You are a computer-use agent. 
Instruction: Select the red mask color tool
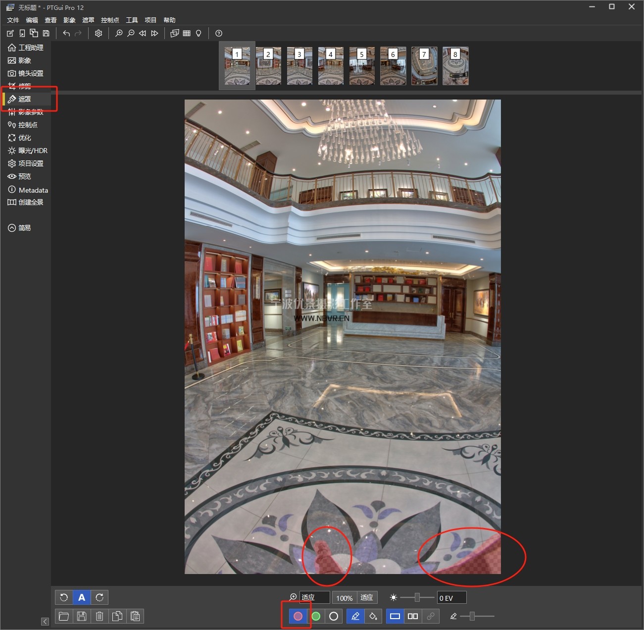tap(298, 616)
